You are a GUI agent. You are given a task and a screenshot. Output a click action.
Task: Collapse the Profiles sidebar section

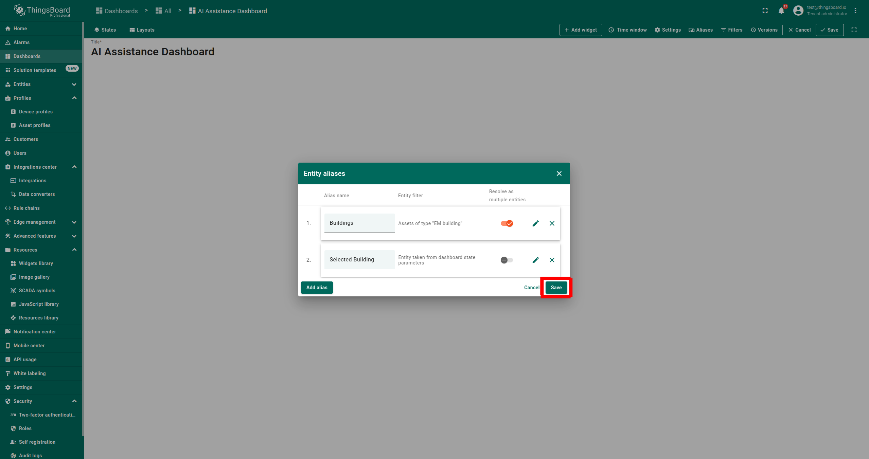[x=74, y=98]
